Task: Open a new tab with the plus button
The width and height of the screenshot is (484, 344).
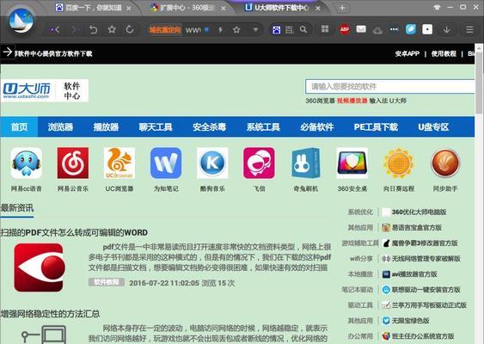Action: (x=342, y=8)
